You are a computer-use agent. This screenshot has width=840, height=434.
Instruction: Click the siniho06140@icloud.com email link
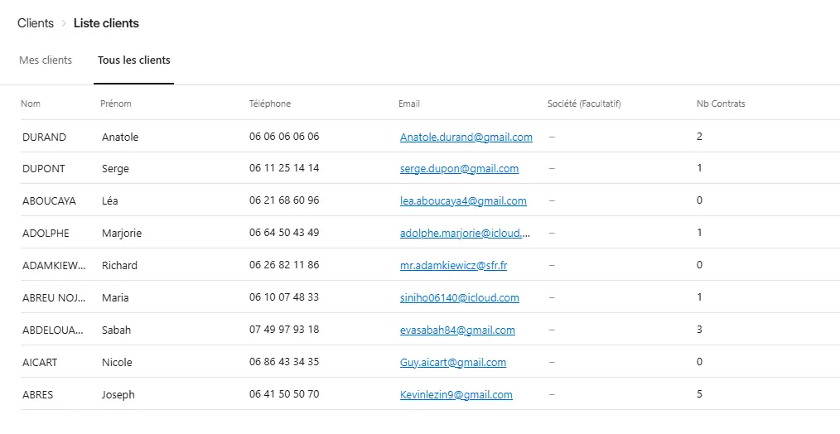pyautogui.click(x=459, y=298)
